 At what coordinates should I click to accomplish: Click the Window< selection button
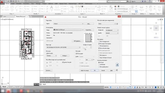[x=65, y=56]
